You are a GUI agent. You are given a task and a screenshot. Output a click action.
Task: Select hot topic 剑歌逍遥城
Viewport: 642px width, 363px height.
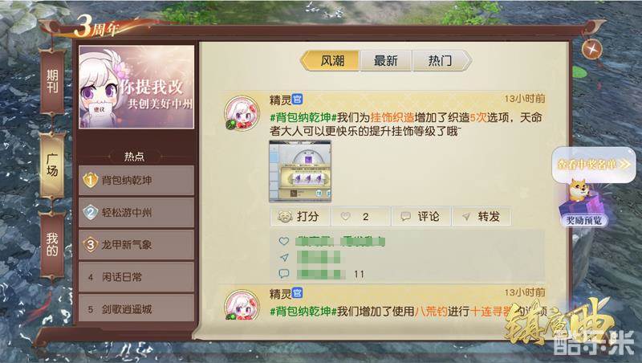pos(136,308)
